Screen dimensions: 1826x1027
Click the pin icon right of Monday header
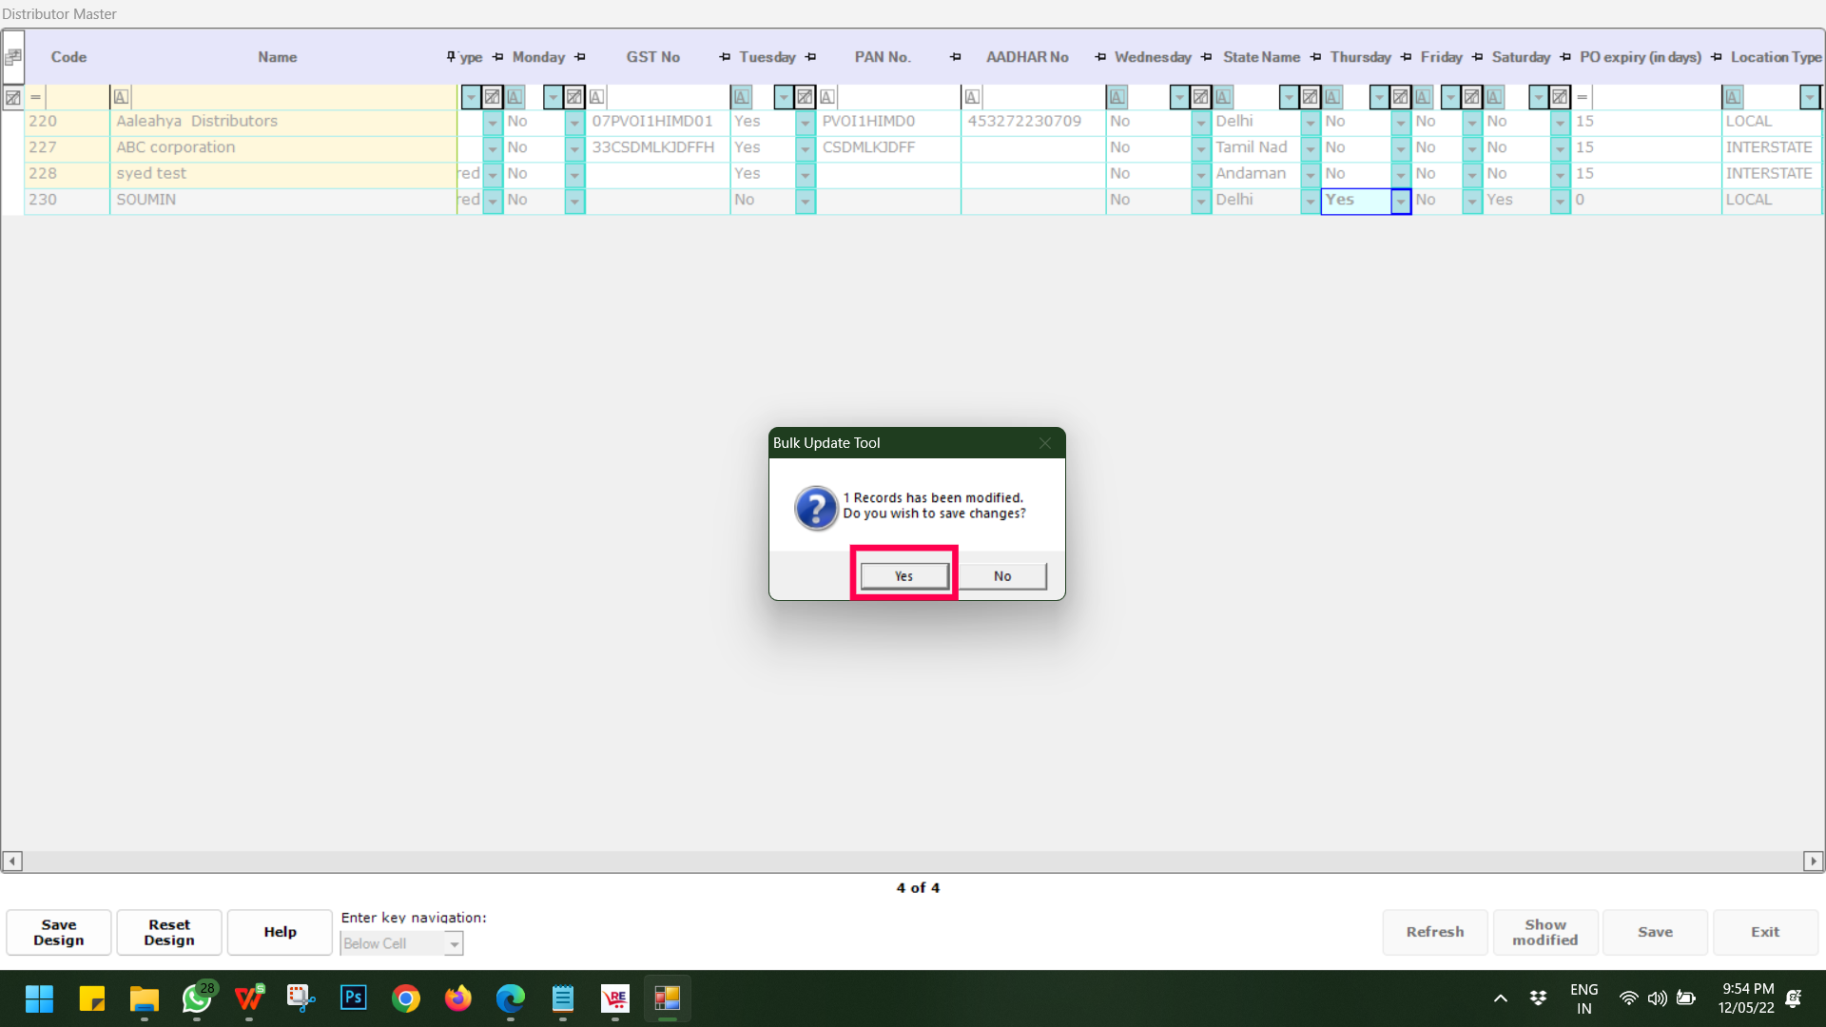click(x=580, y=57)
